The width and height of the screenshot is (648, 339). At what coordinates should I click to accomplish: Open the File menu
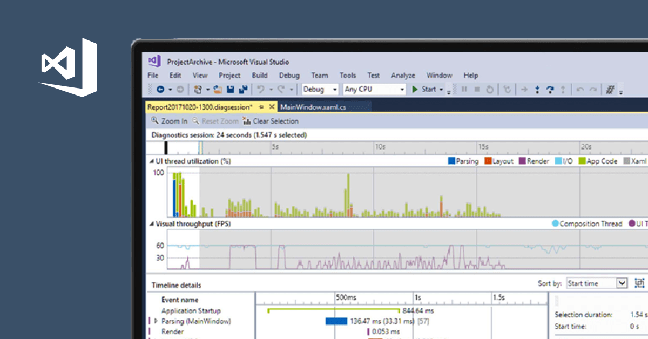(153, 76)
